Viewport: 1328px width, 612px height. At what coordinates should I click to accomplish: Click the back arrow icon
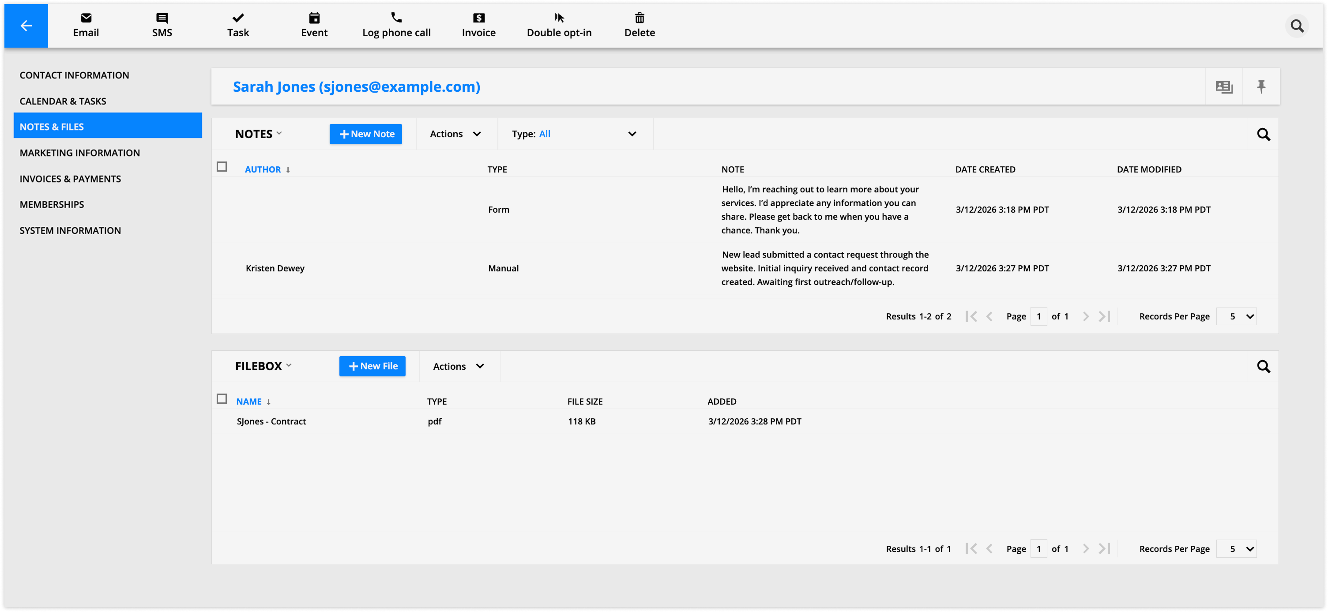pyautogui.click(x=26, y=25)
